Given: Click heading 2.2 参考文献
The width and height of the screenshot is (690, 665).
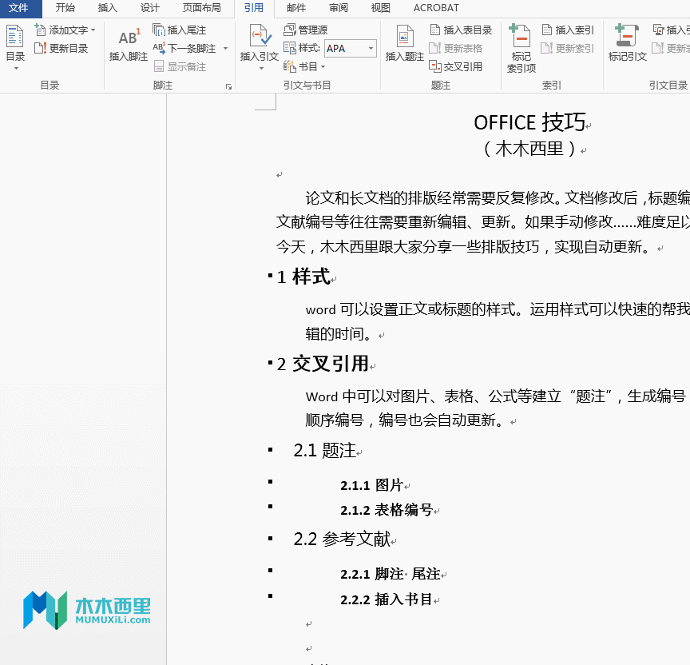Looking at the screenshot, I should coord(342,539).
